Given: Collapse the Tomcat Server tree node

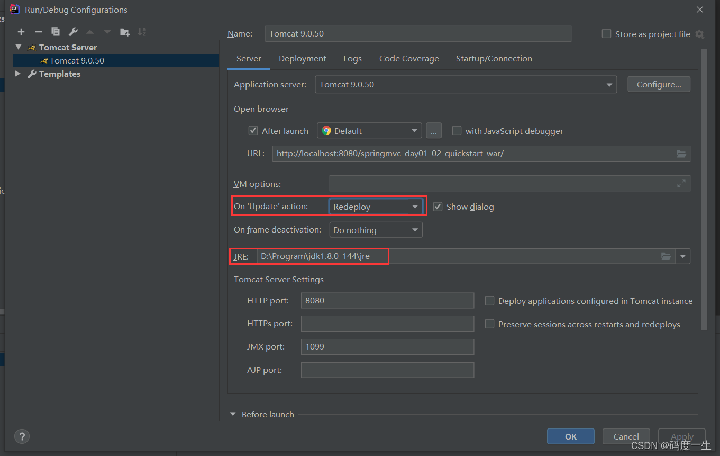Looking at the screenshot, I should coord(19,47).
